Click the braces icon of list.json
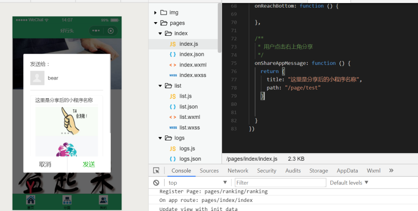 point(173,107)
